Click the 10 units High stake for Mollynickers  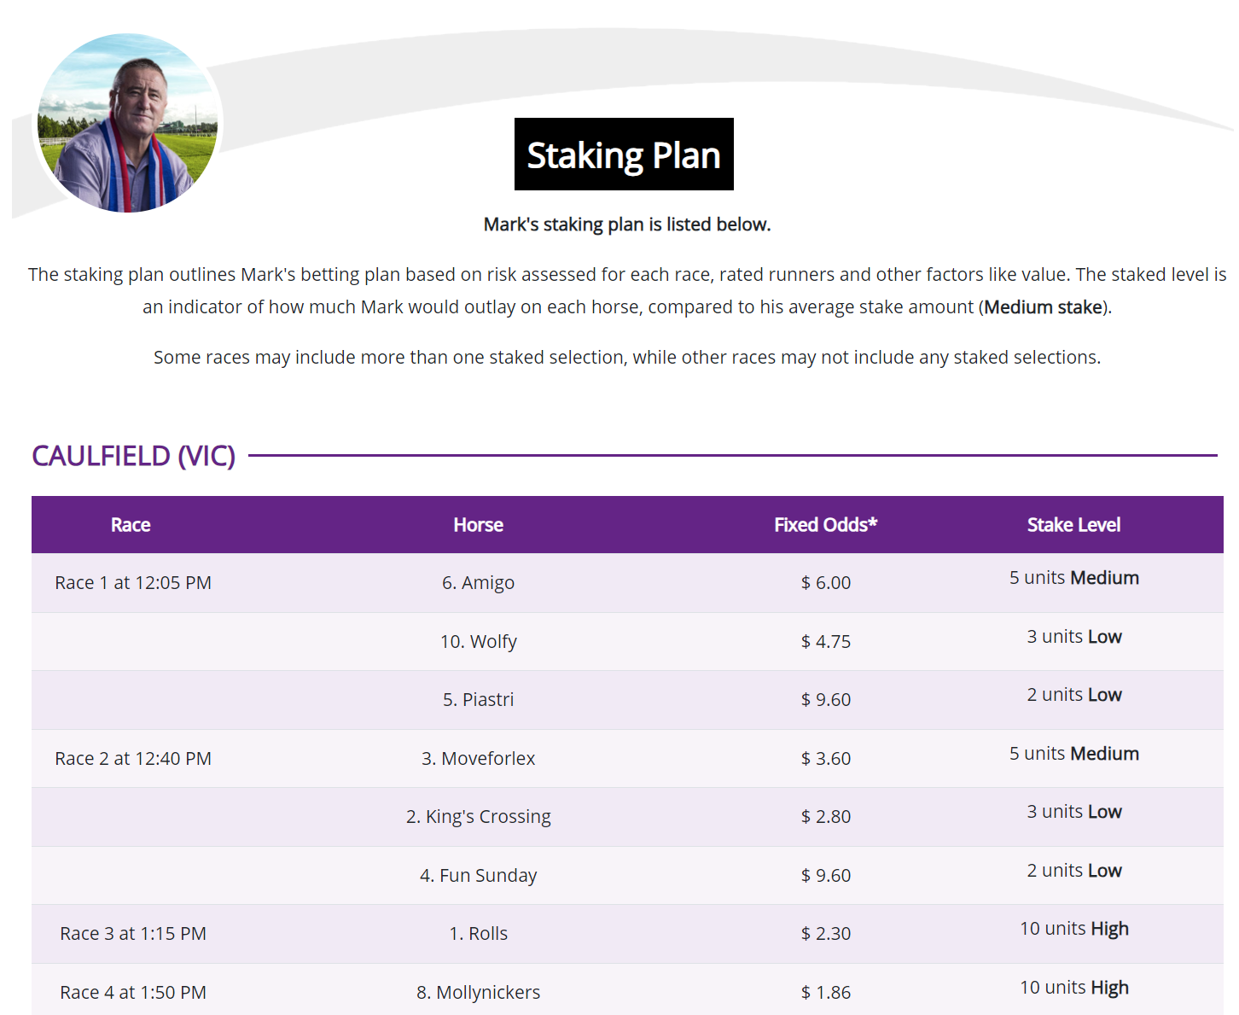coord(1073,987)
